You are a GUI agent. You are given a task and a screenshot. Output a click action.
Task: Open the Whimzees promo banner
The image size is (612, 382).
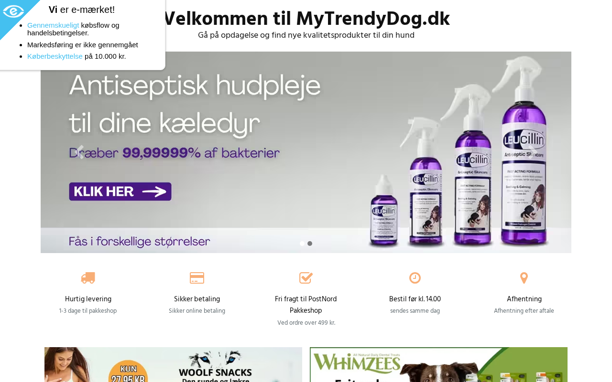(438, 365)
